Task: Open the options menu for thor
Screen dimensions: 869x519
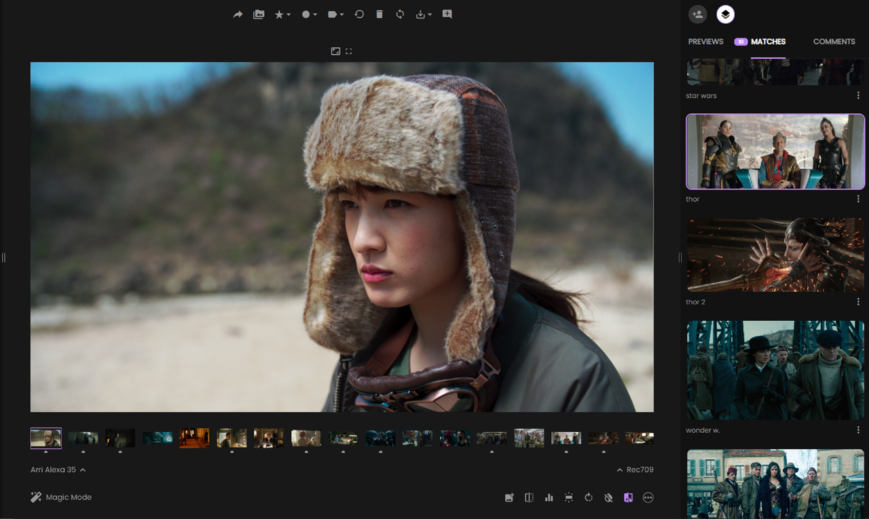Action: (x=858, y=199)
